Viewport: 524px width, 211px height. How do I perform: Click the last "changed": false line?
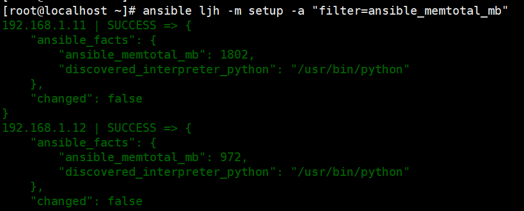(87, 201)
